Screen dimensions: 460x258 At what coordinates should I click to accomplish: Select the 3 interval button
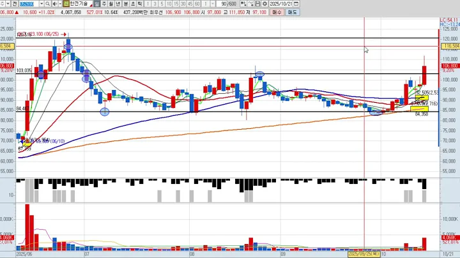tap(155, 4)
